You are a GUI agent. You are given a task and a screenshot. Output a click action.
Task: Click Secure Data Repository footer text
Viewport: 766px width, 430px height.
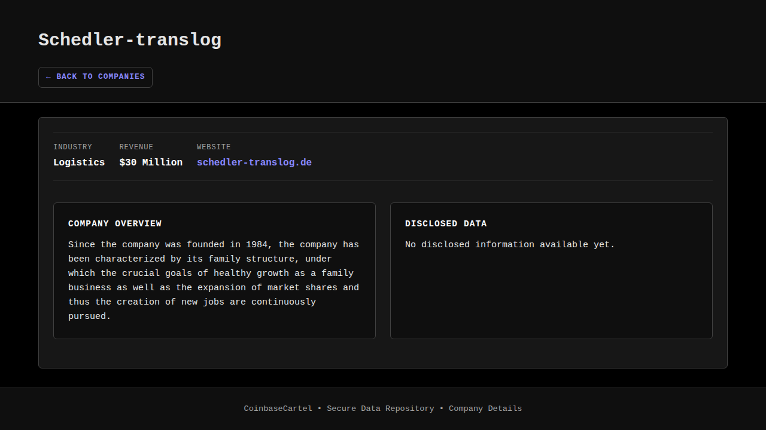380,408
